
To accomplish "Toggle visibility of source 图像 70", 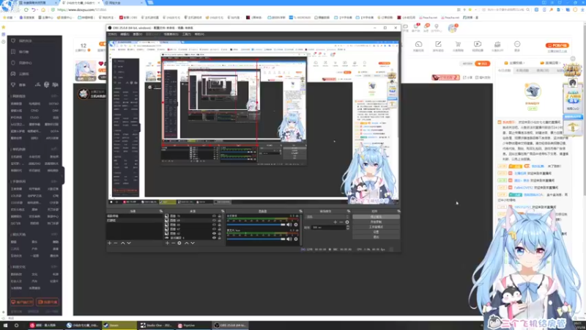I will click(214, 216).
